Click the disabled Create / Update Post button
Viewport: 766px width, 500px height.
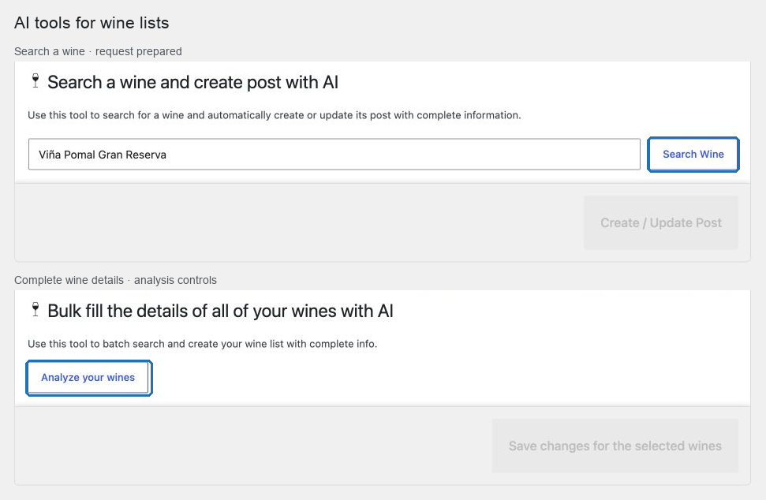coord(660,222)
